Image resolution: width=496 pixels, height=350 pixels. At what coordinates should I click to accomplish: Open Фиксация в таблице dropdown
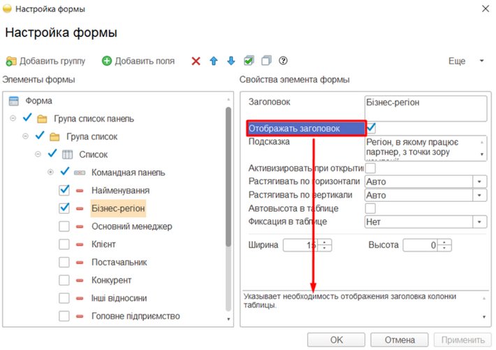tap(480, 221)
